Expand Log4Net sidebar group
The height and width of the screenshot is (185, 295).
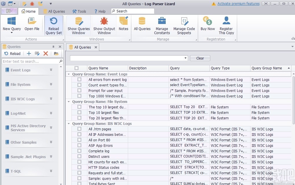click(x=51, y=113)
